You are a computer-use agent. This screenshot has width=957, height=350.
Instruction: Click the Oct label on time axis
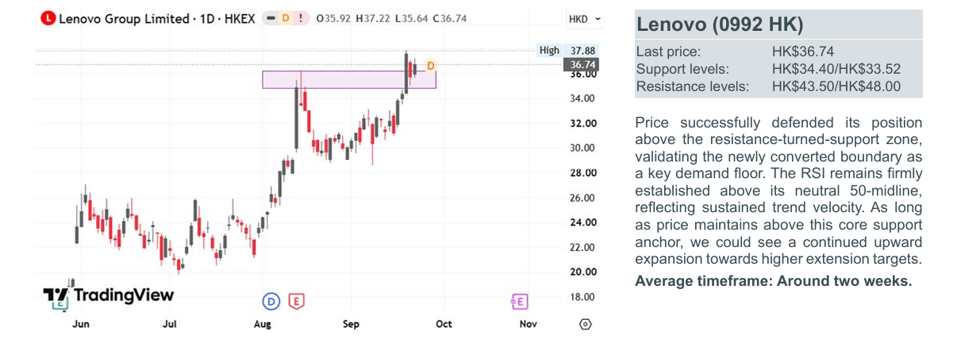coord(444,324)
